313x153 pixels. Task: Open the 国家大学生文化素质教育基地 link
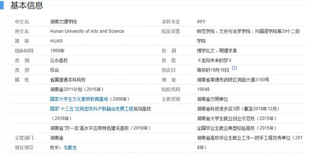point(79,99)
